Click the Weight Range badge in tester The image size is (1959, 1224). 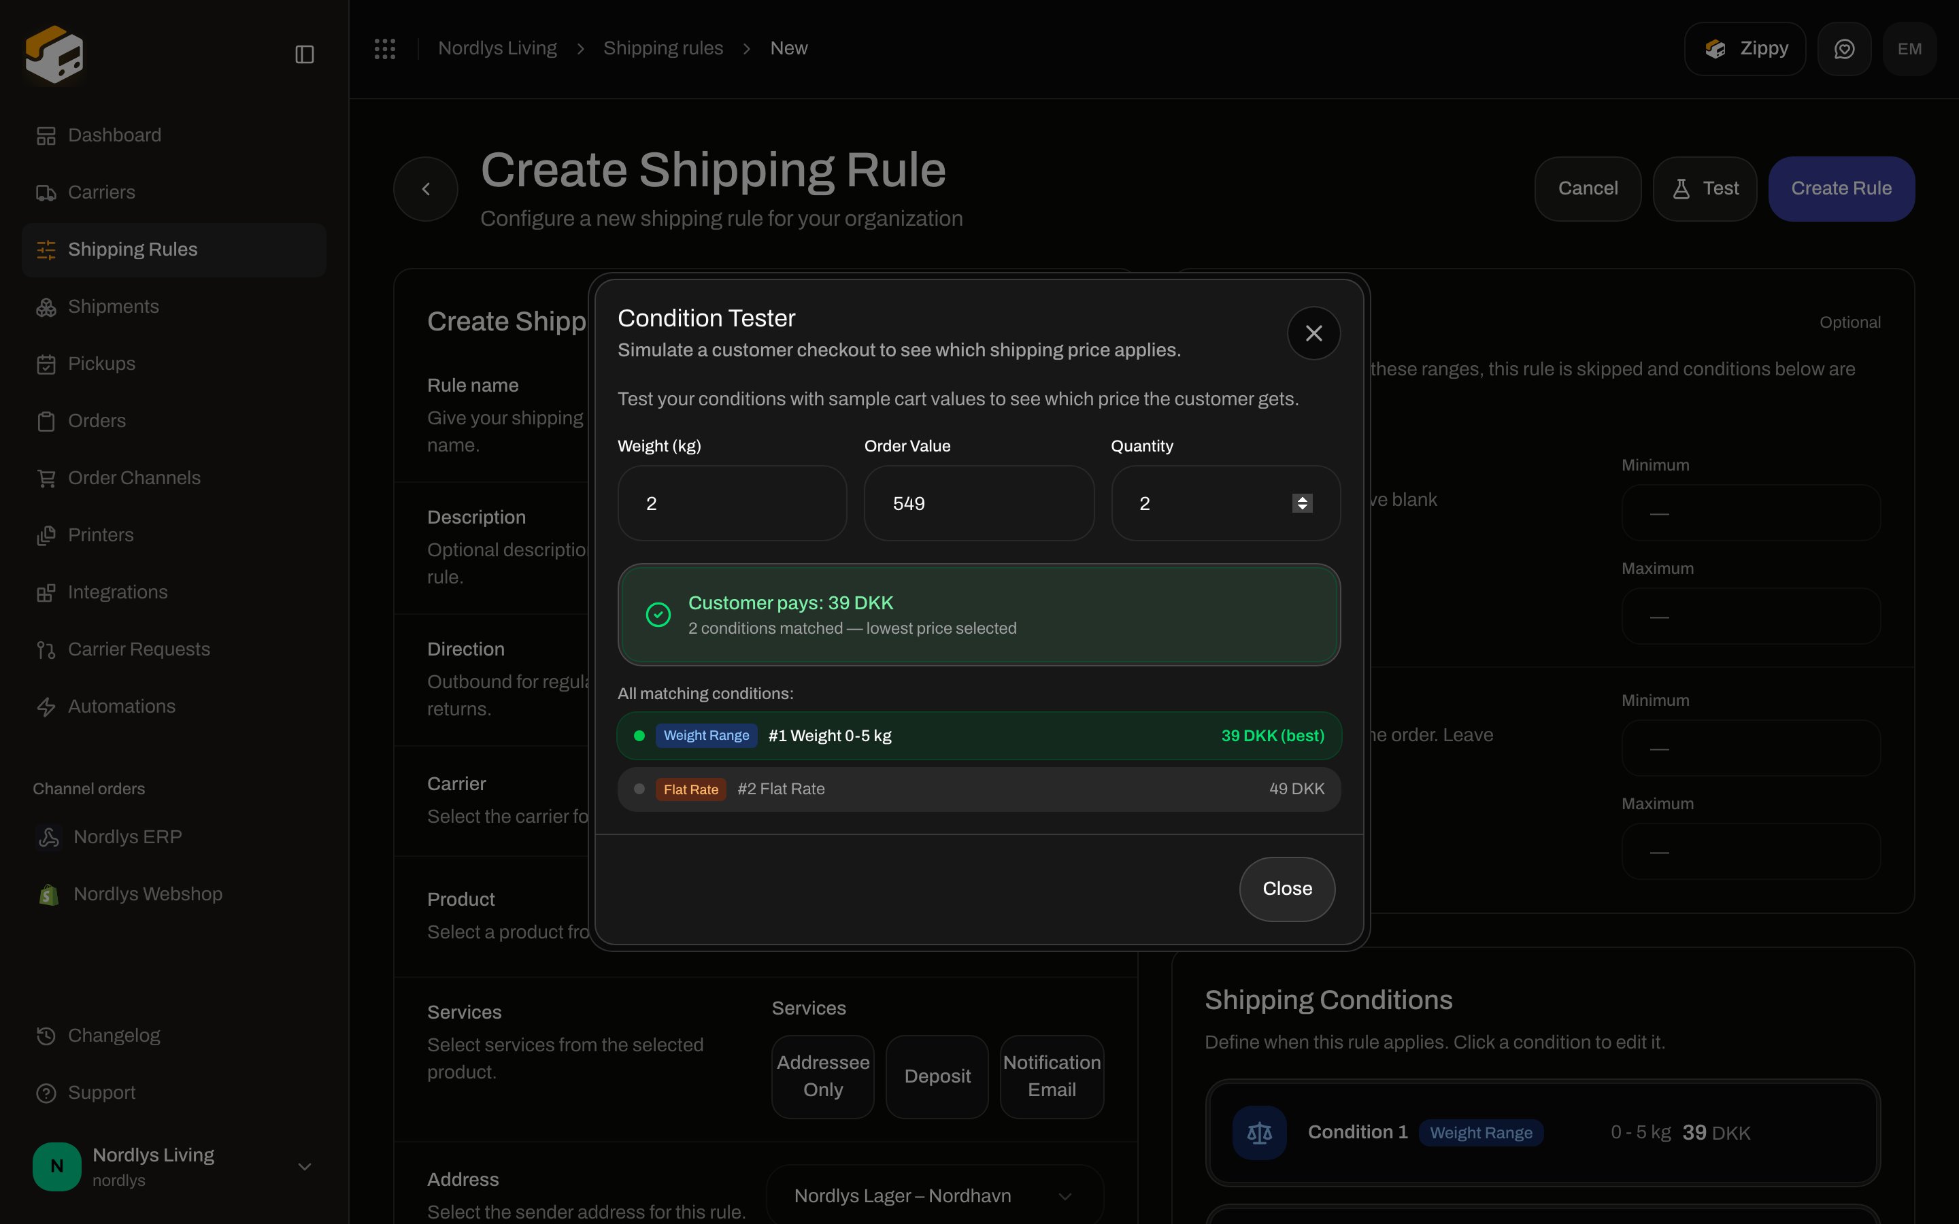click(706, 736)
